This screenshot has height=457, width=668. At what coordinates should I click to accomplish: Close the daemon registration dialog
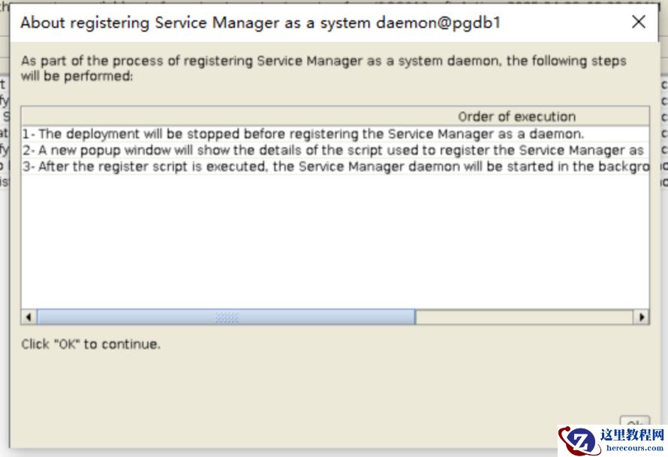click(638, 22)
